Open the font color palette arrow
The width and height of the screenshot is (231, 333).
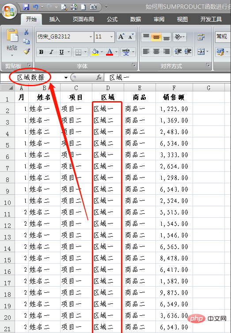(x=116, y=52)
